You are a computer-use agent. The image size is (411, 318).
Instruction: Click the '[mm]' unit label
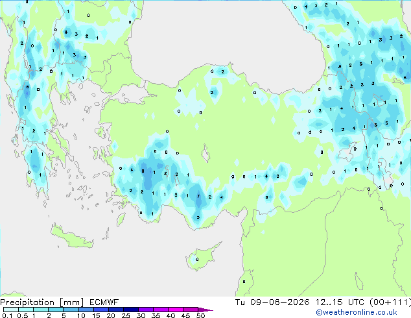[72, 302]
